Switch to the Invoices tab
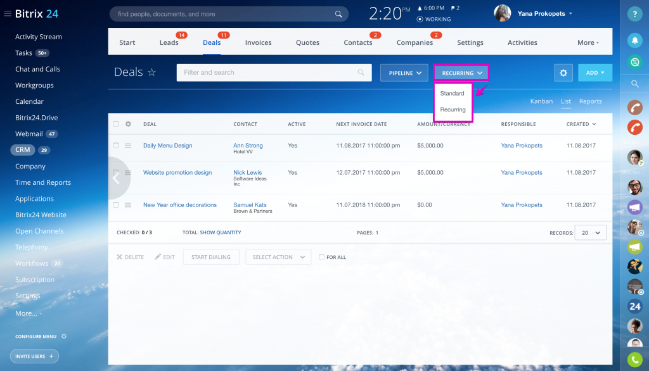 [259, 42]
